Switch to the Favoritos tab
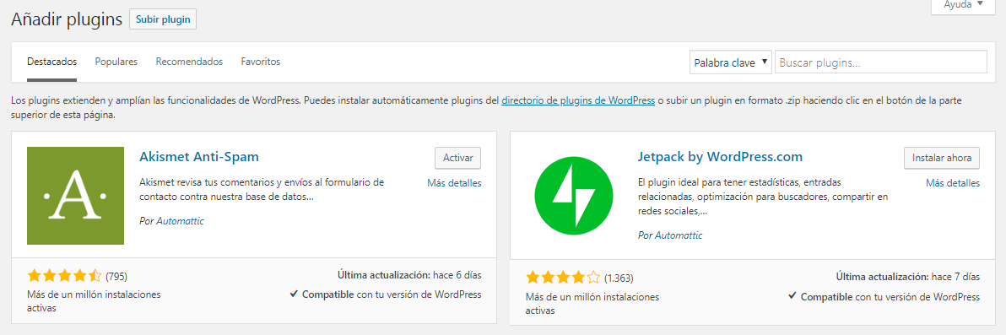The image size is (1006, 335). [261, 62]
